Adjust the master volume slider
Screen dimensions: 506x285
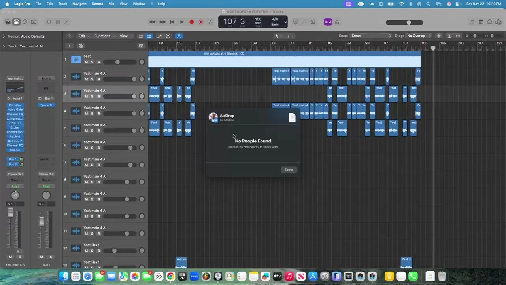point(405,22)
